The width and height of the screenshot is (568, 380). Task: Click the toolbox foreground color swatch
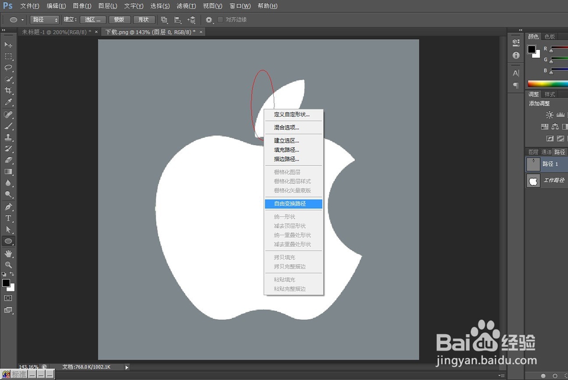tap(6, 283)
